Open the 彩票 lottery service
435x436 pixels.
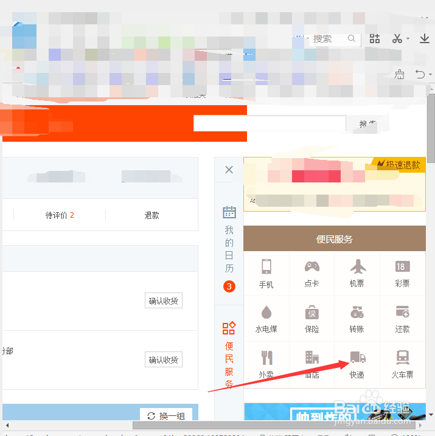pyautogui.click(x=403, y=274)
